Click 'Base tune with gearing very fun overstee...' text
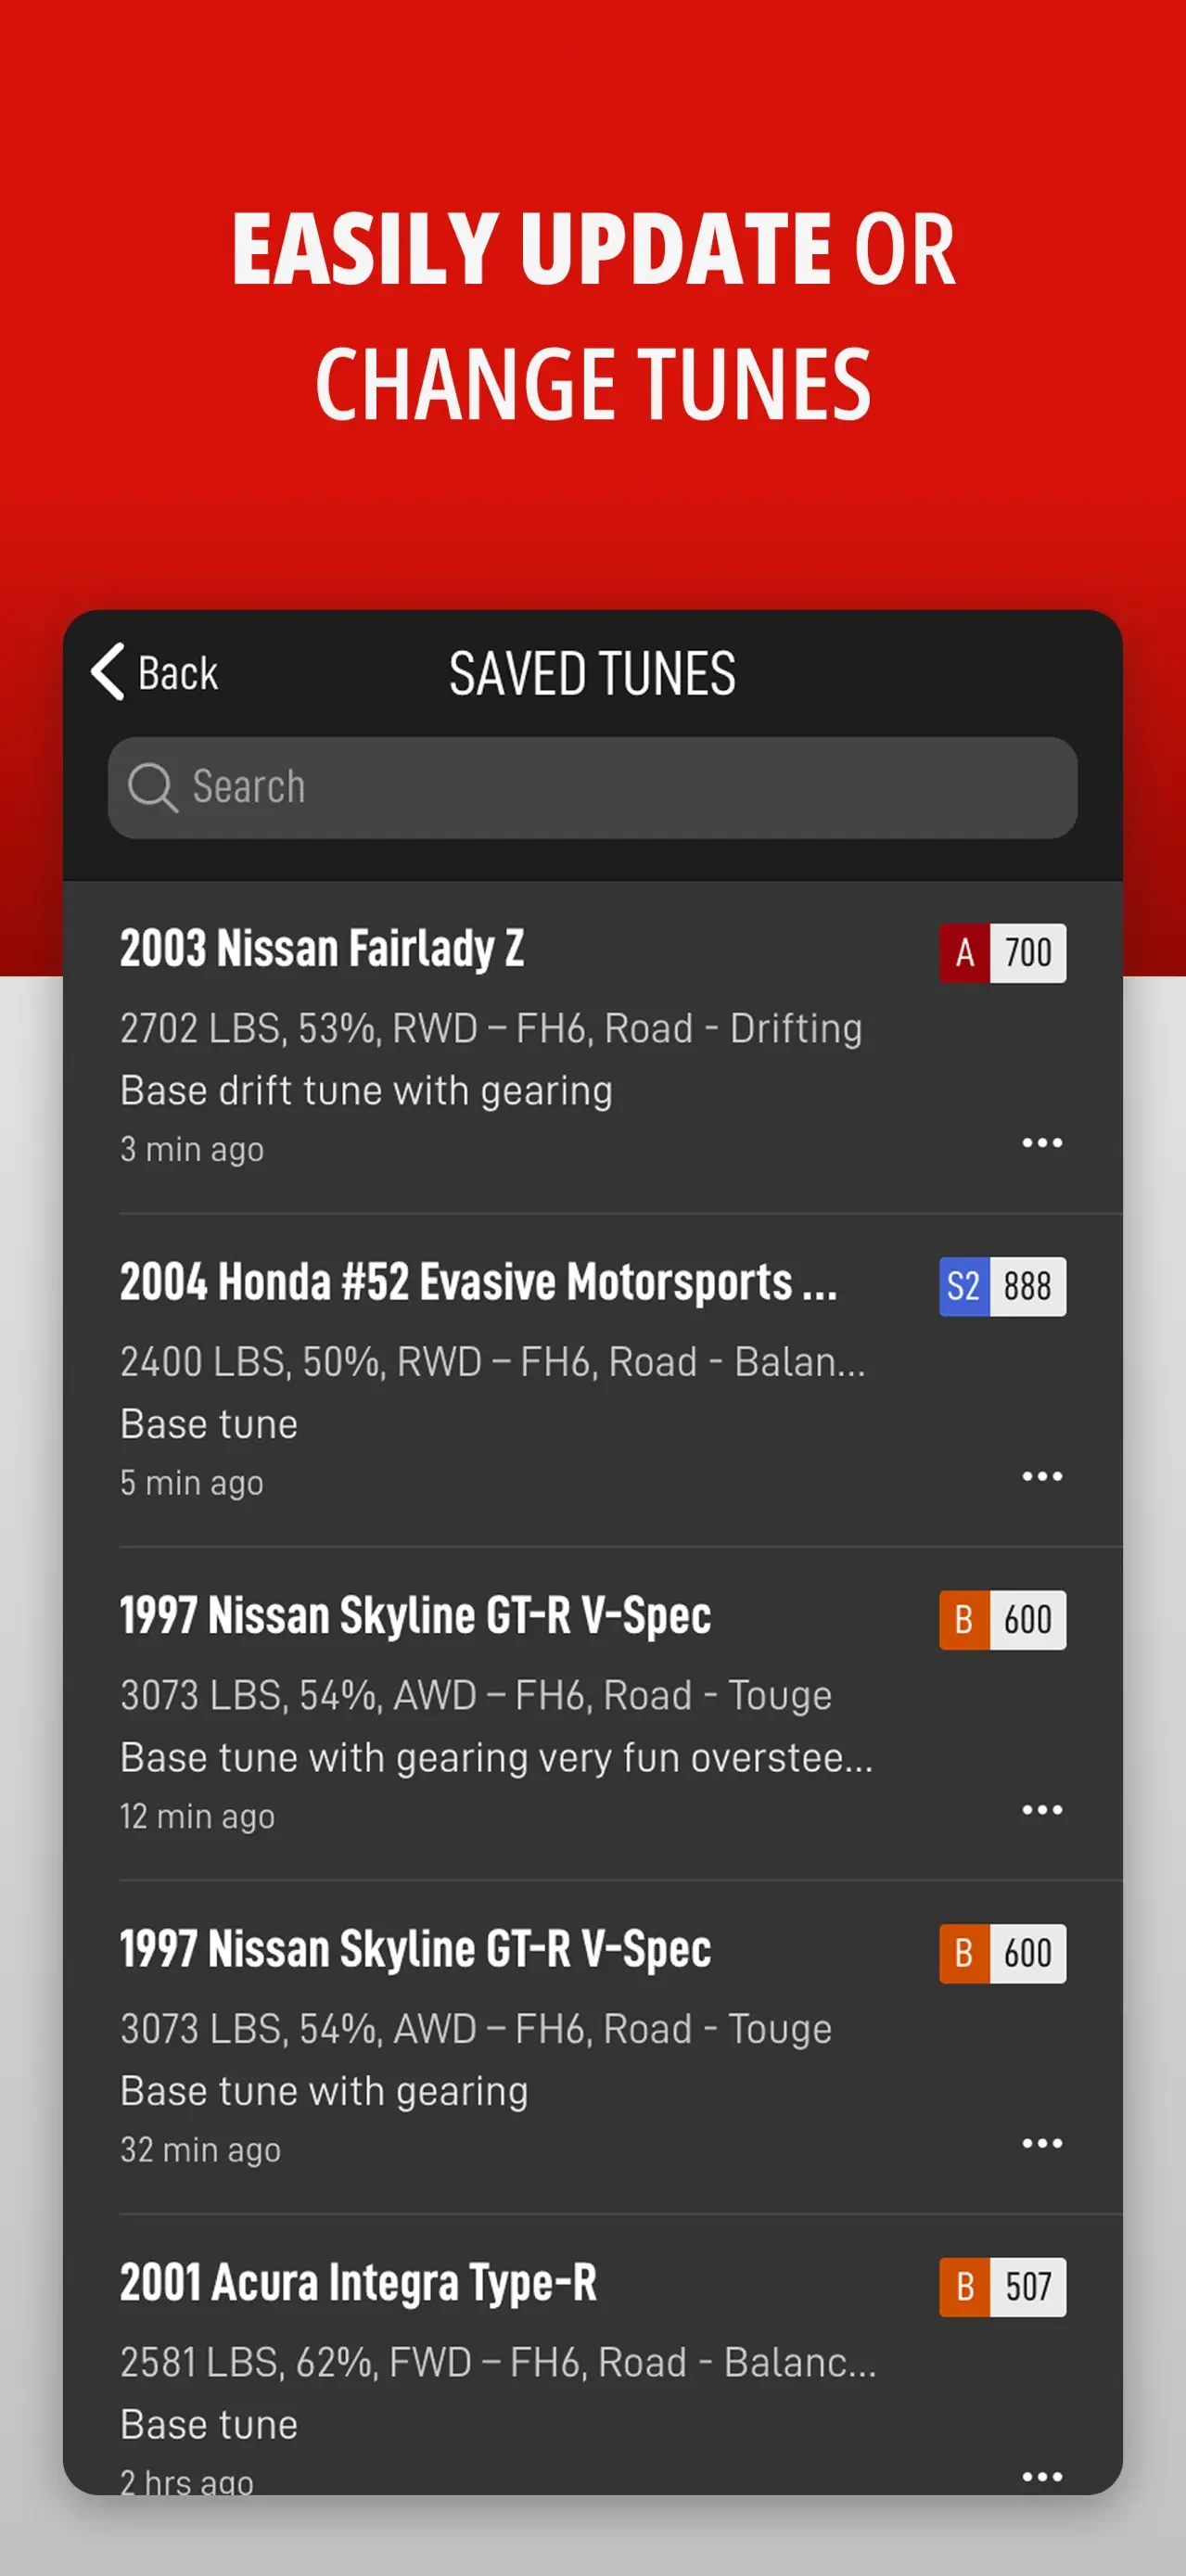The image size is (1186, 2576). [496, 1758]
